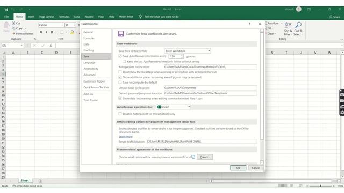This screenshot has width=344, height=193.
Task: Click the Insert Function fx icon
Action: (51, 46)
